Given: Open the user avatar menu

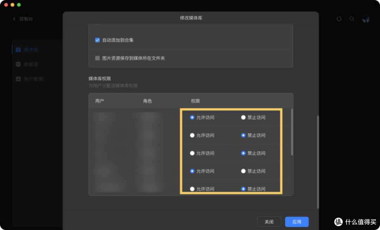Looking at the screenshot, I should click(x=366, y=19).
